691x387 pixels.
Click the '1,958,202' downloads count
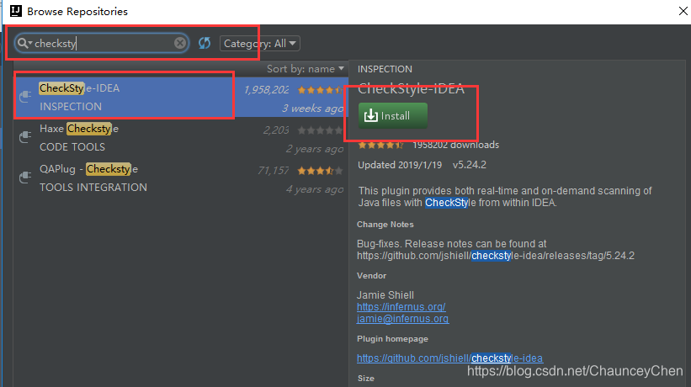click(x=266, y=90)
